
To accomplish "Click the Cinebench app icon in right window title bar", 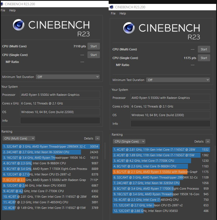I will coord(112,7).
